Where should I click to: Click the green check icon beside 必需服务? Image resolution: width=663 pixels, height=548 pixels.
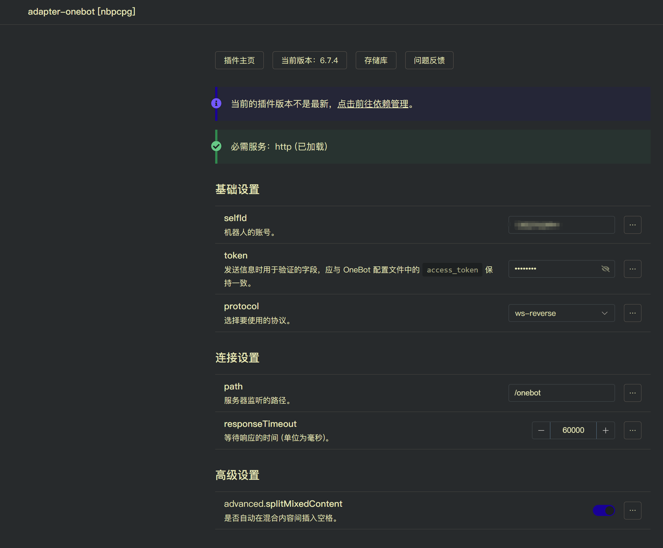216,146
